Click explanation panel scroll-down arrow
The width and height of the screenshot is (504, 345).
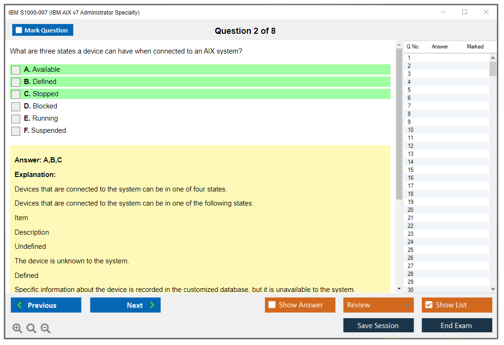(399, 289)
